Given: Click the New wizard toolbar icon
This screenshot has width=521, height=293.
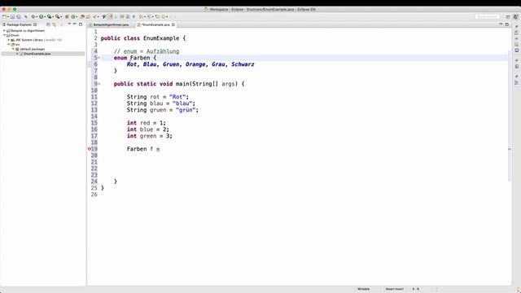Looking at the screenshot, I should 4,16.
